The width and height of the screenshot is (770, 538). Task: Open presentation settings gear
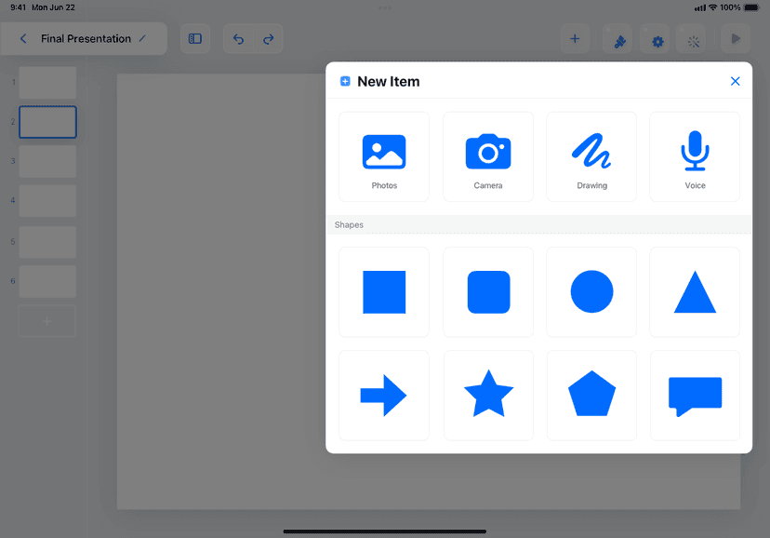click(657, 41)
